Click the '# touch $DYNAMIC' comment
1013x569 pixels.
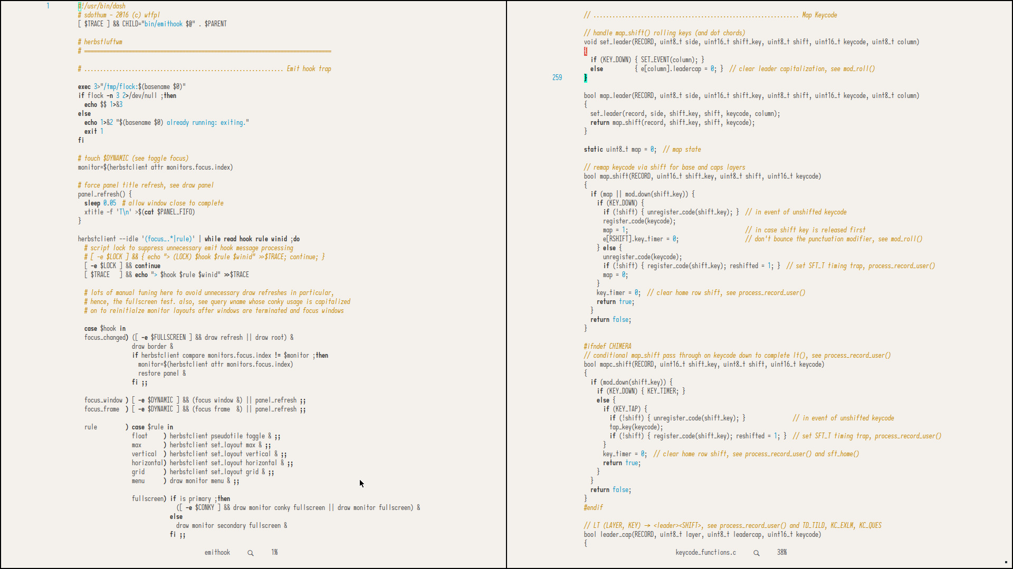tap(133, 158)
